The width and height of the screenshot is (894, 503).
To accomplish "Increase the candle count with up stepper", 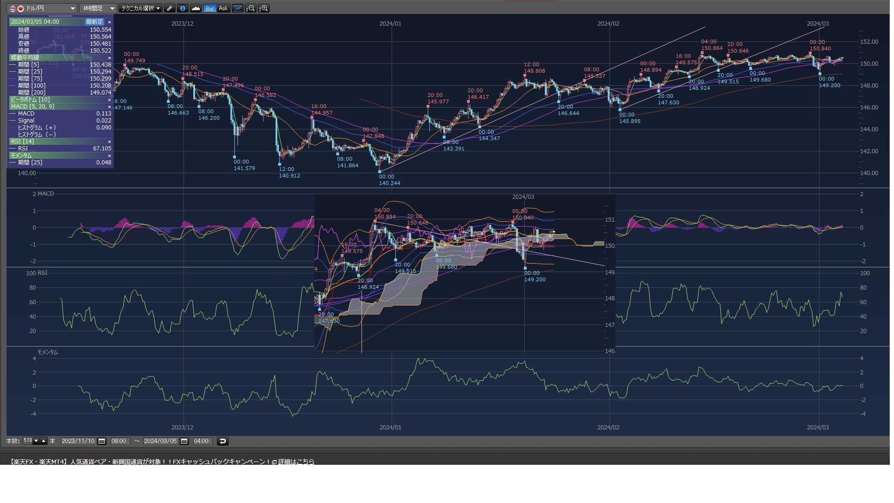I will click(44, 441).
